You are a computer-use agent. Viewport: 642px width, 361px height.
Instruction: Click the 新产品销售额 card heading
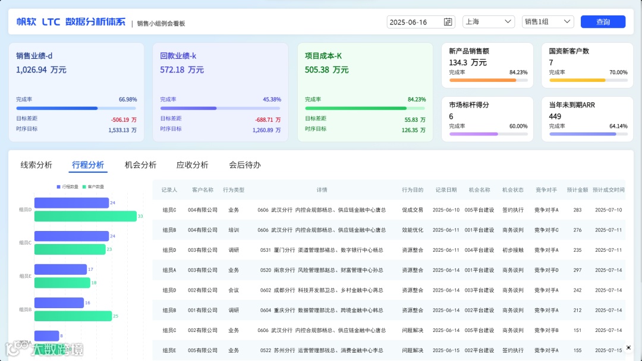[469, 51]
